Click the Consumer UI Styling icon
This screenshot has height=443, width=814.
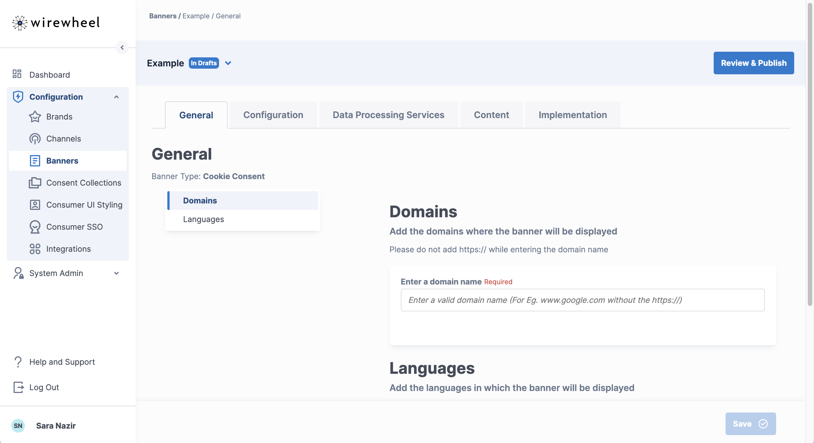[35, 205]
